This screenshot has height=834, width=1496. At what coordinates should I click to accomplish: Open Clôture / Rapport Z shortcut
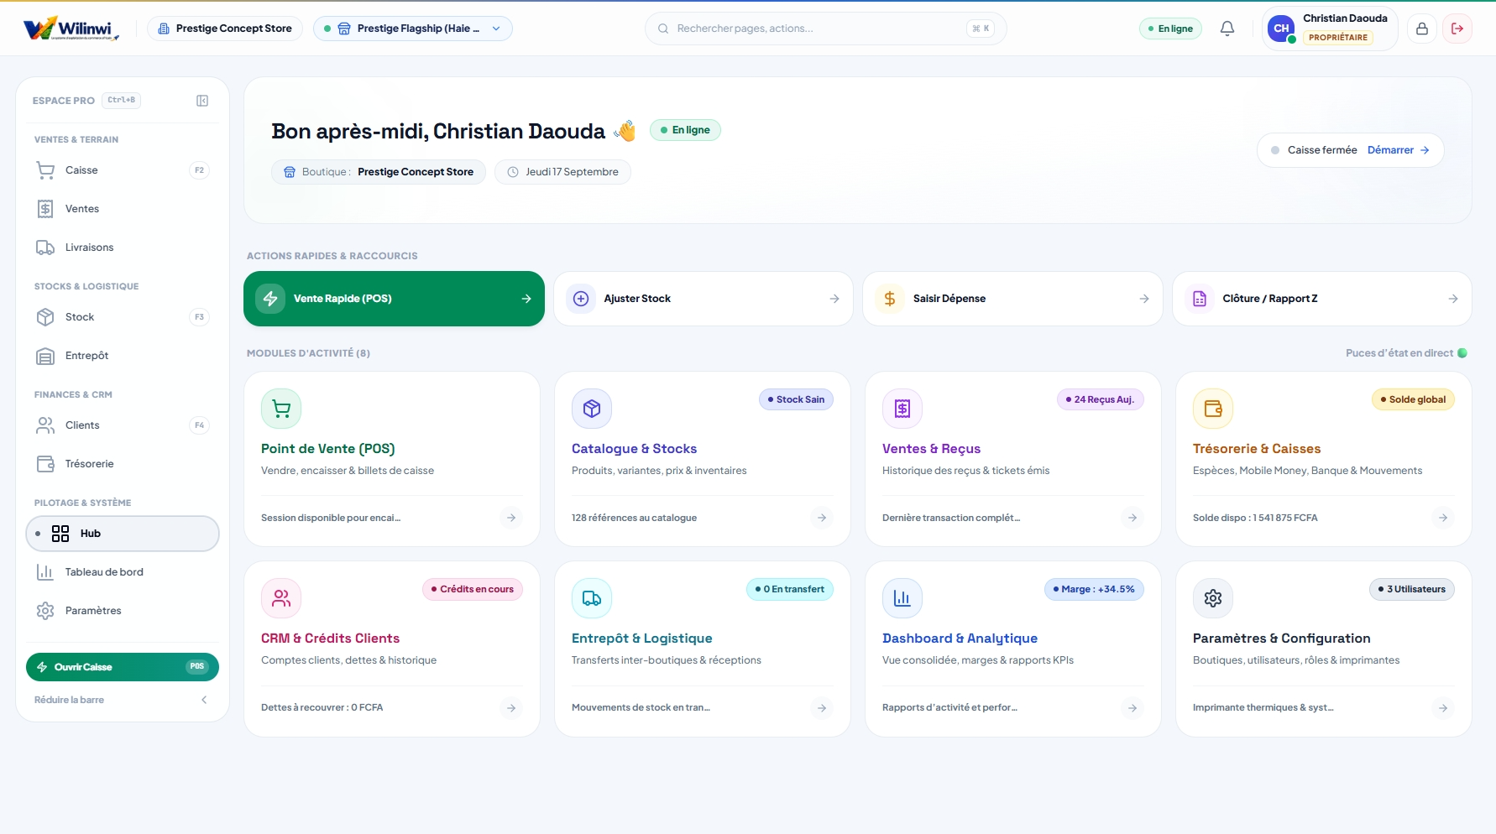(x=1322, y=299)
